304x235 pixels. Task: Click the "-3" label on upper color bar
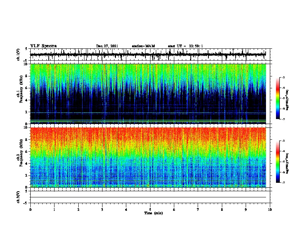pyautogui.click(x=283, y=77)
